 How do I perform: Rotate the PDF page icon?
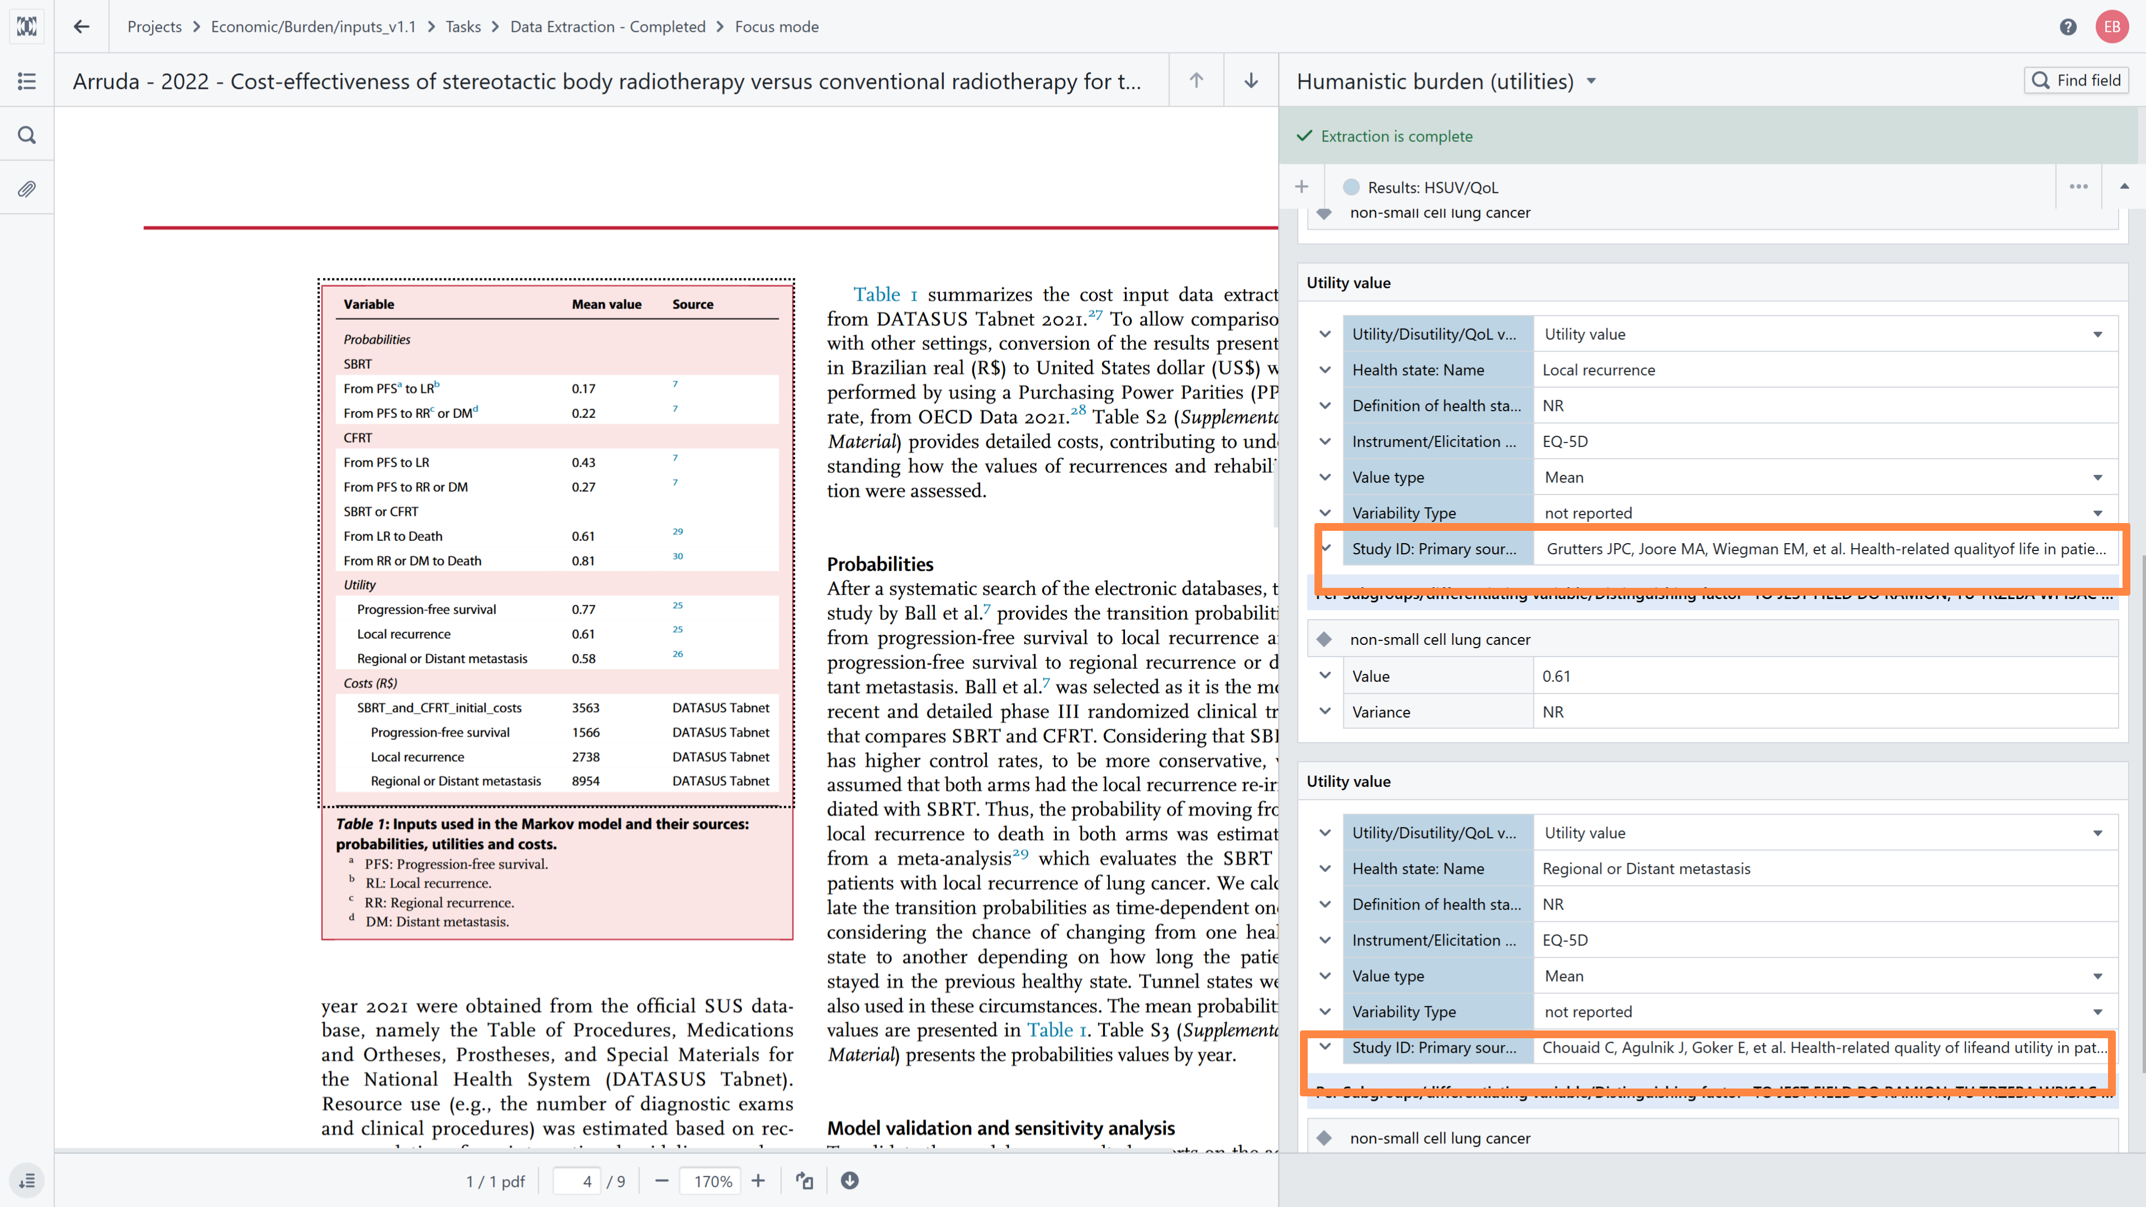804,1181
